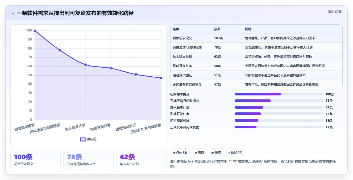Click the progress bar for 通过测试验证 51条
The height and width of the screenshot is (180, 353).
[x=279, y=120]
